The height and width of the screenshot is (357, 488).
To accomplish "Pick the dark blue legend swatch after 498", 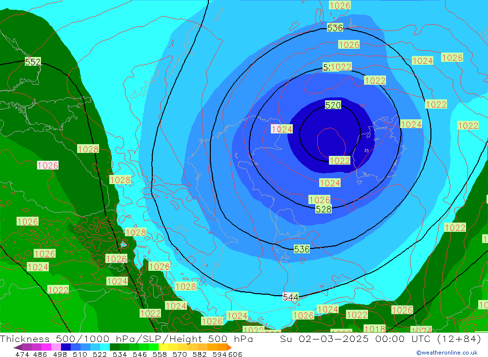I will (x=66, y=347).
